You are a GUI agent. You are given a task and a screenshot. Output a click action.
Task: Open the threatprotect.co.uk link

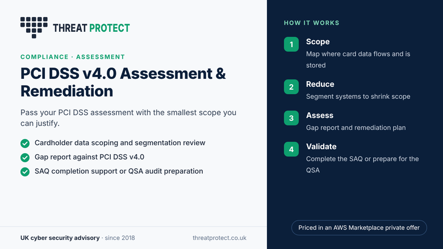[220, 238]
